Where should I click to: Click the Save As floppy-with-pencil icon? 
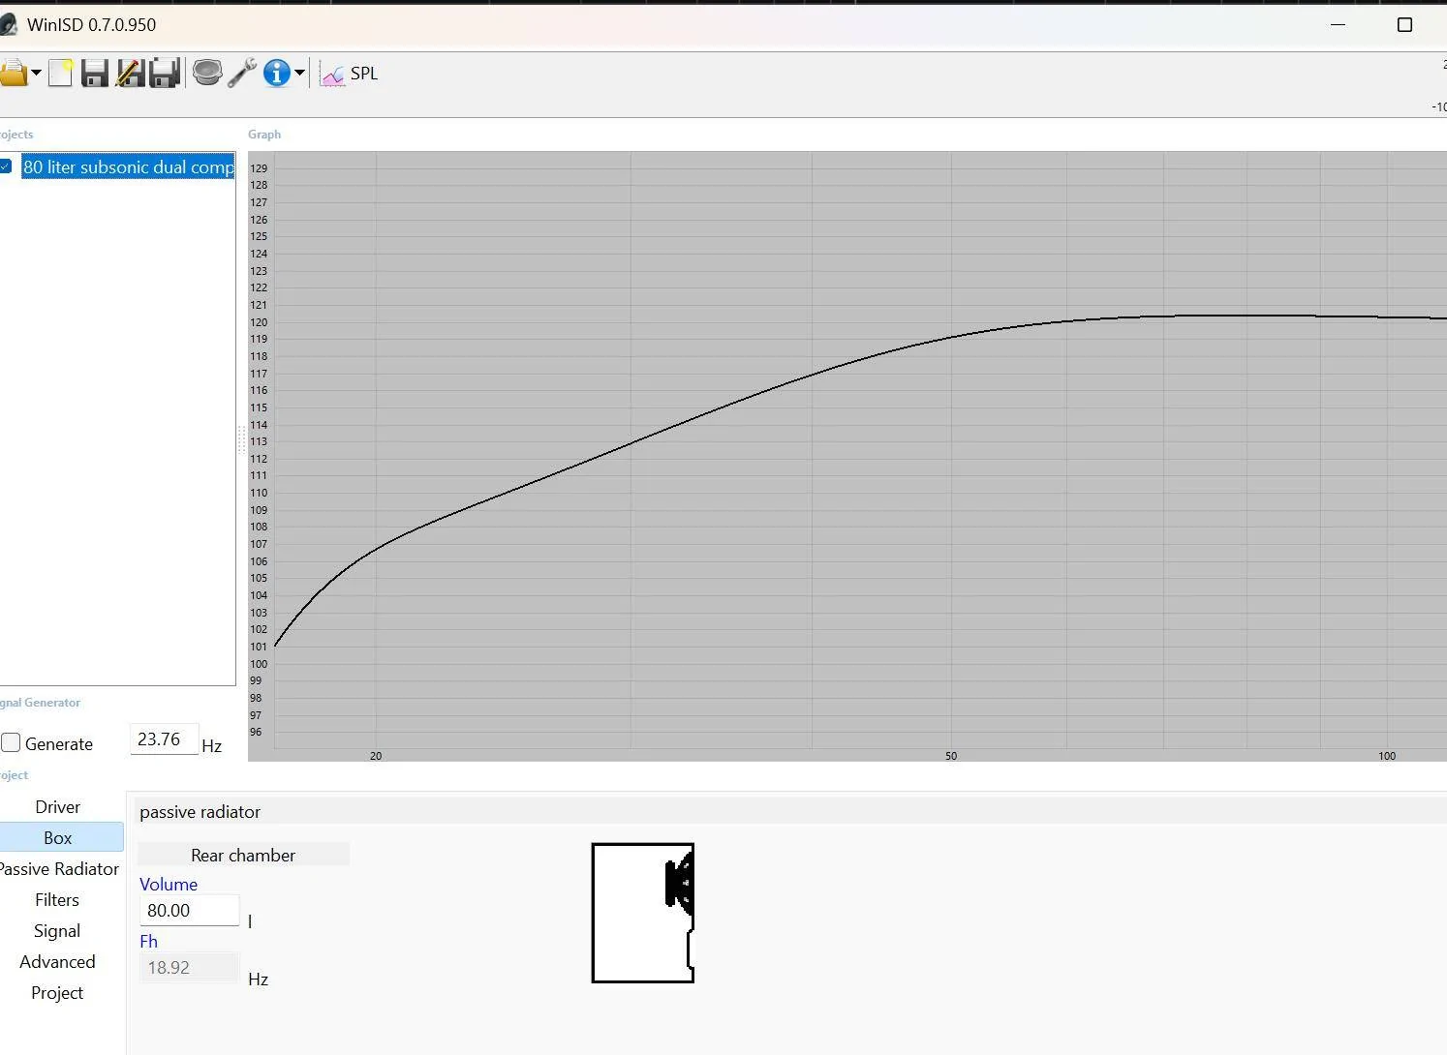pyautogui.click(x=130, y=73)
